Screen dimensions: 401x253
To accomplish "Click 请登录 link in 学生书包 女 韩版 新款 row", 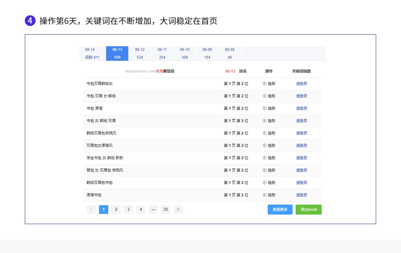I will pyautogui.click(x=301, y=158).
